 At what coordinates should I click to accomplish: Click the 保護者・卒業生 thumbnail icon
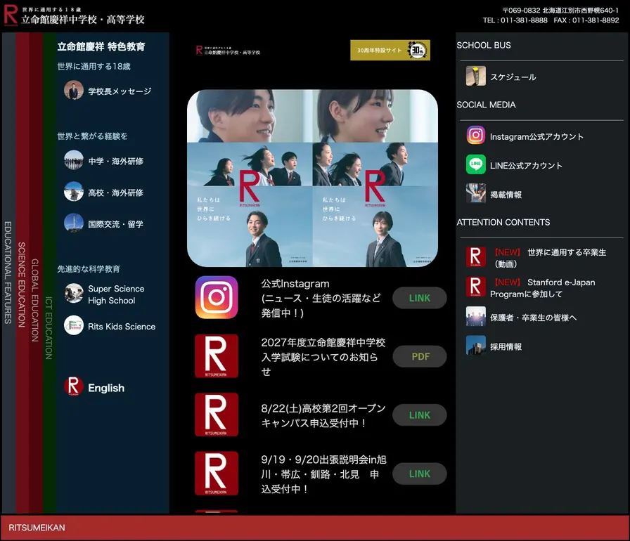[x=476, y=316]
